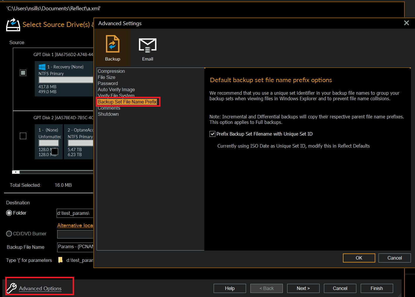This screenshot has height=297, width=415.
Task: Click the left arrow of the horizontal scrollbar
Action: click(15, 172)
